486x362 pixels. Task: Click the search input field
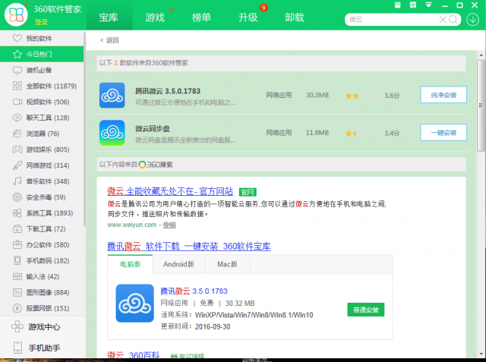pos(393,20)
